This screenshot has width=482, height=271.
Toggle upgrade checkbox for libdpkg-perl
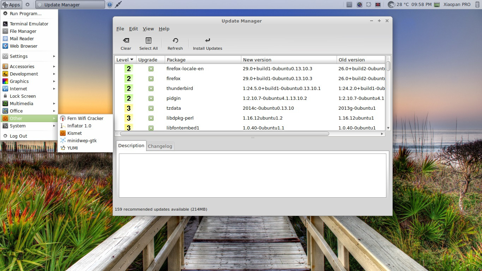(151, 118)
